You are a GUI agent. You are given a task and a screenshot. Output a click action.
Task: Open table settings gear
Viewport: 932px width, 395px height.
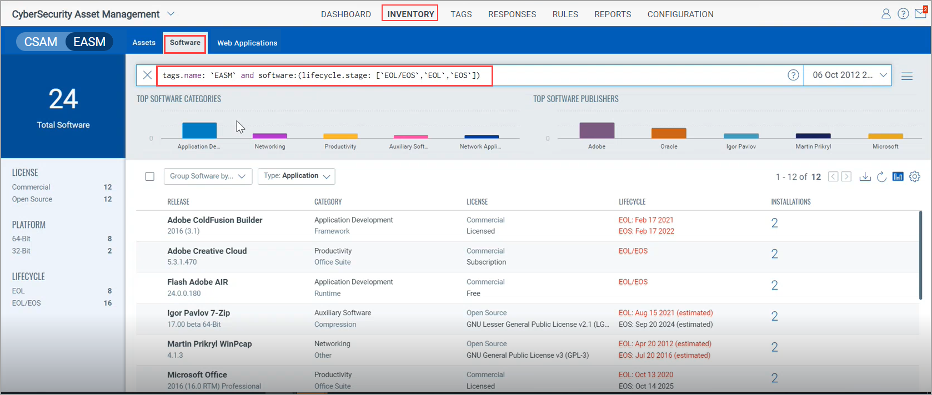tap(915, 176)
